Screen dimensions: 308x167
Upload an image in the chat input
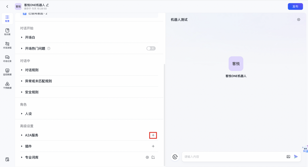(x=288, y=157)
